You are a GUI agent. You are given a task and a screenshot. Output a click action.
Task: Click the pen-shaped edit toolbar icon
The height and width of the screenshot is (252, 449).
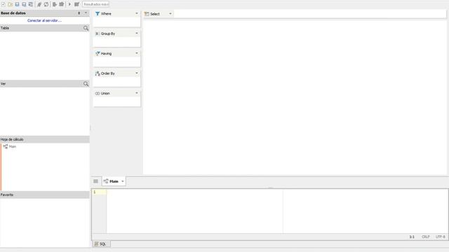click(x=39, y=4)
